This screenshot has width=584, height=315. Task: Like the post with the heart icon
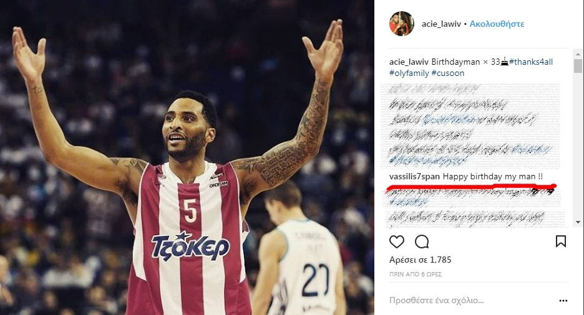(x=397, y=242)
